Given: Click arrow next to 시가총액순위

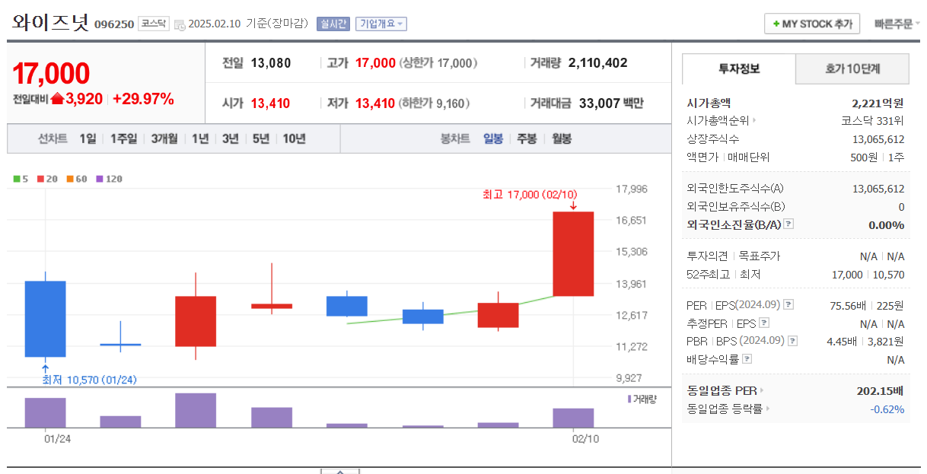Looking at the screenshot, I should 754,120.
